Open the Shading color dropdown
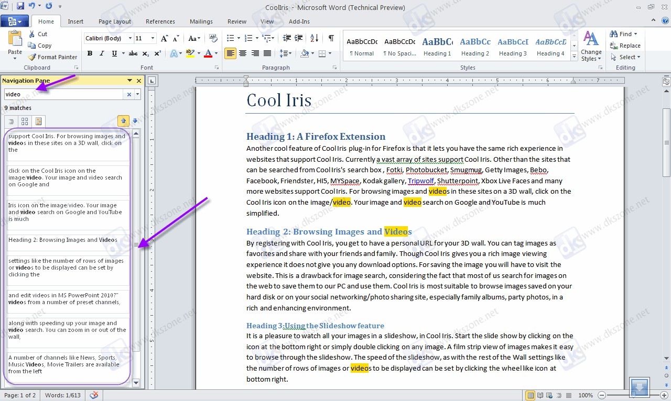Image resolution: width=671 pixels, height=401 pixels. click(312, 53)
